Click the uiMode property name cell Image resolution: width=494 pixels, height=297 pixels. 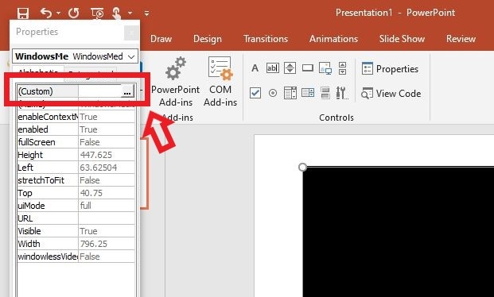click(x=48, y=206)
